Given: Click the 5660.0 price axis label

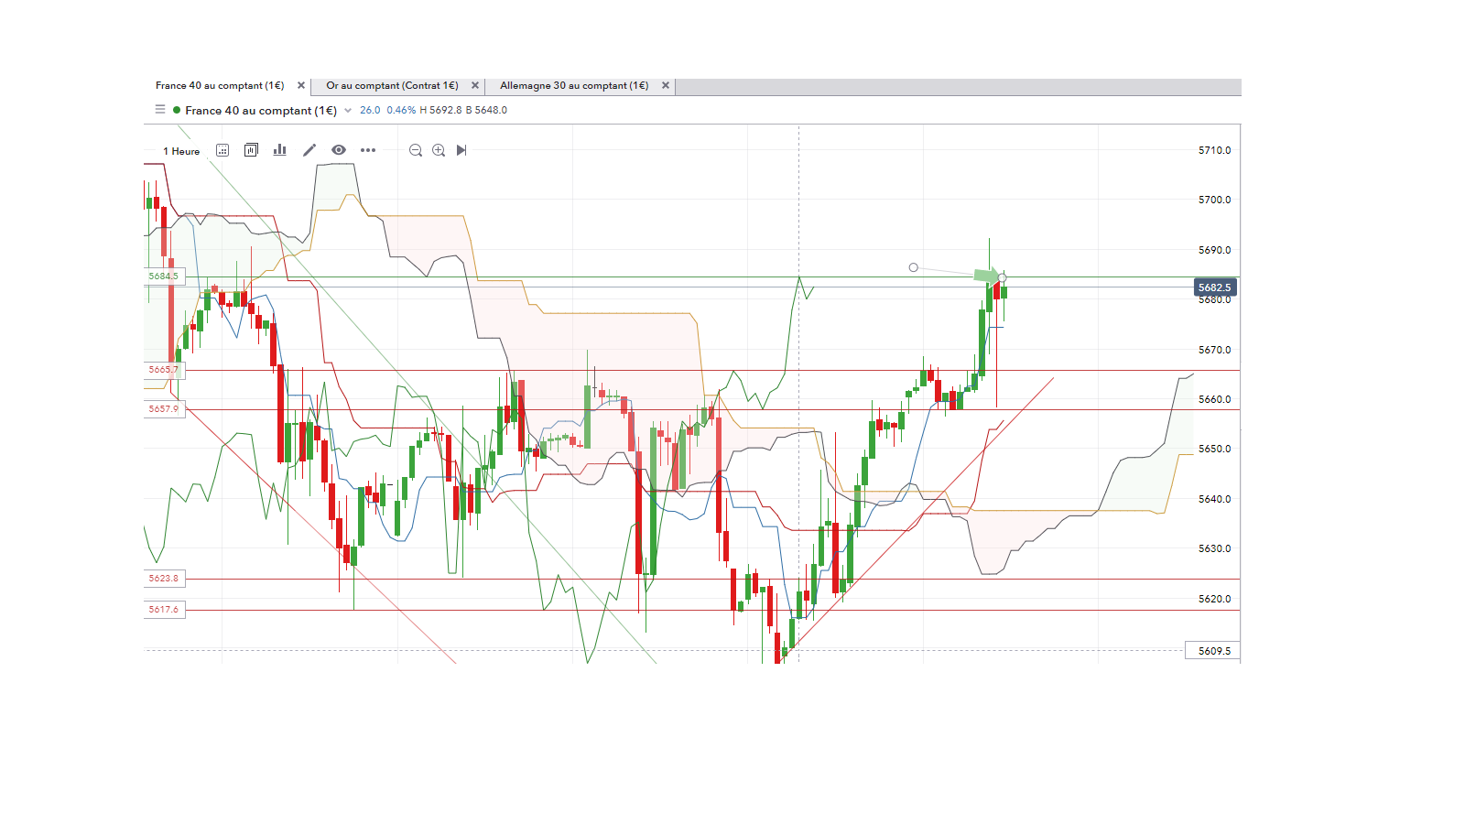Looking at the screenshot, I should 1215,399.
